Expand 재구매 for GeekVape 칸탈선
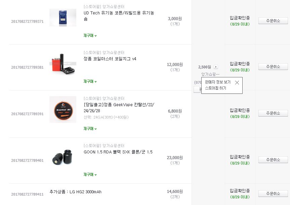Screen dimensions: 290x205 (x=90, y=129)
